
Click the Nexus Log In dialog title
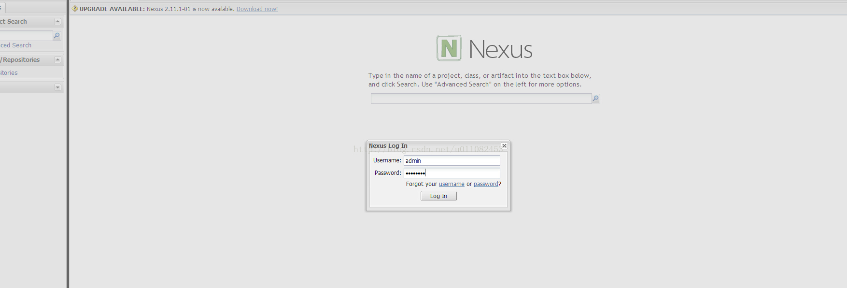click(388, 146)
